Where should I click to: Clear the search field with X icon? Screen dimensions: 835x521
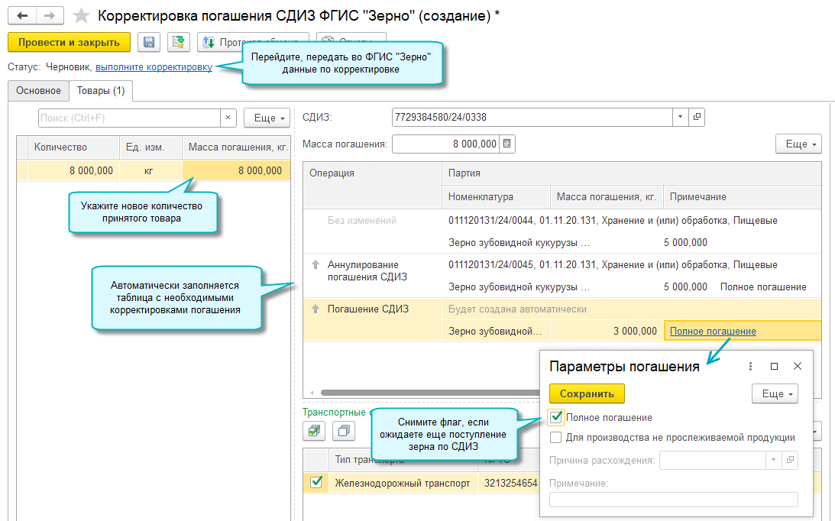[x=228, y=118]
